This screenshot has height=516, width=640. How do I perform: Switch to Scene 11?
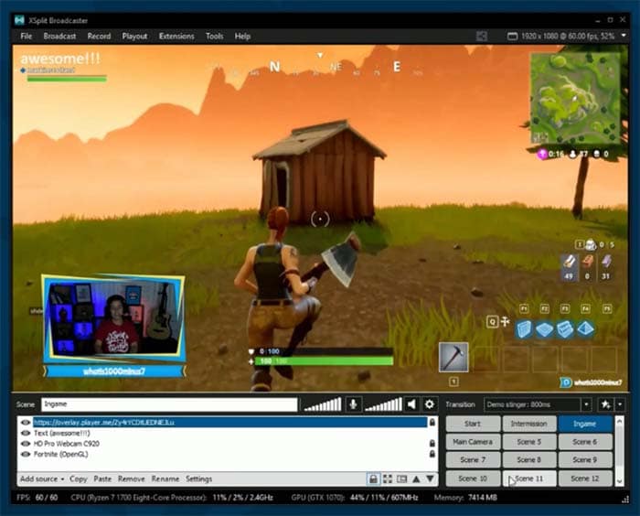click(x=529, y=478)
